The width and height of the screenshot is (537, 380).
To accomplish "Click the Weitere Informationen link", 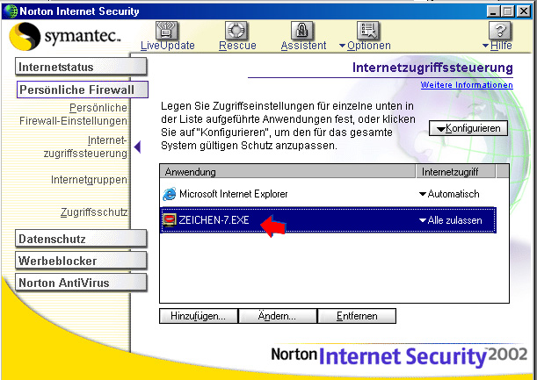I will click(467, 85).
